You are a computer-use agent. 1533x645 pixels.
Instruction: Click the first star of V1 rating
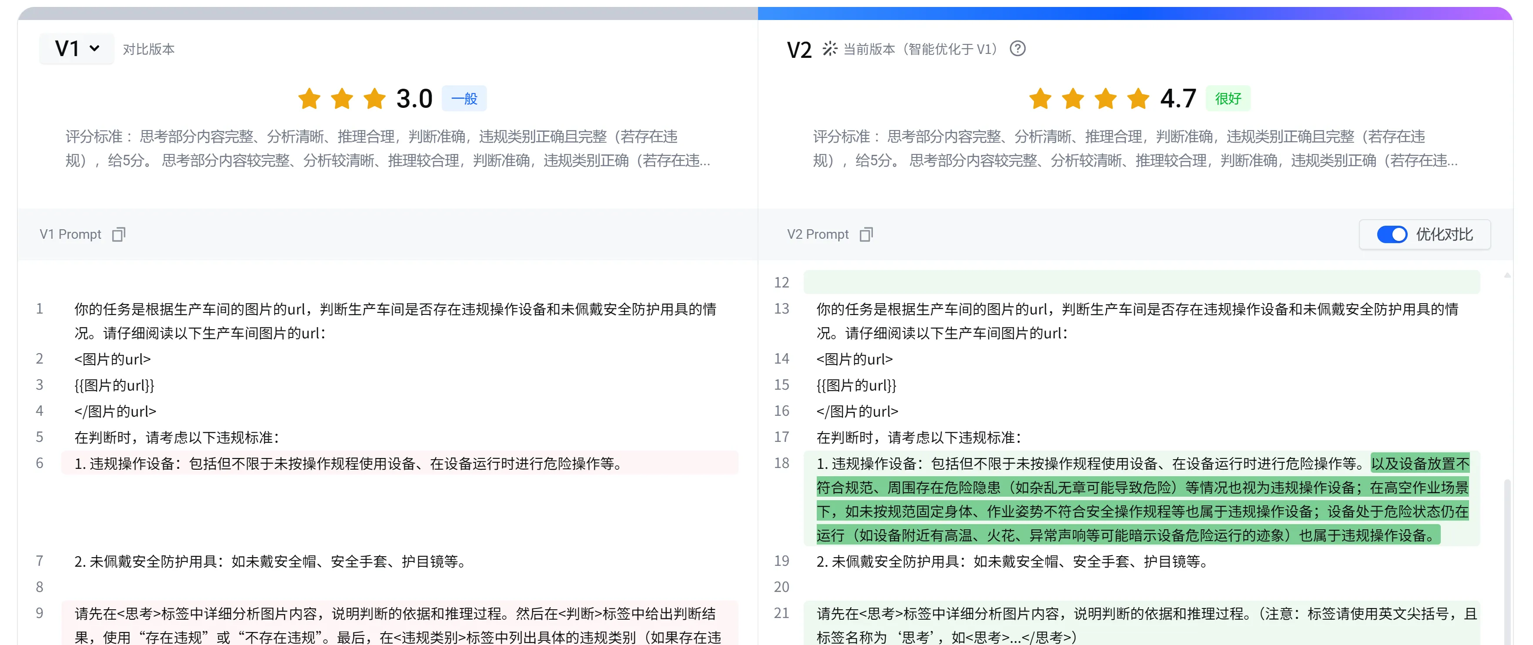point(309,99)
